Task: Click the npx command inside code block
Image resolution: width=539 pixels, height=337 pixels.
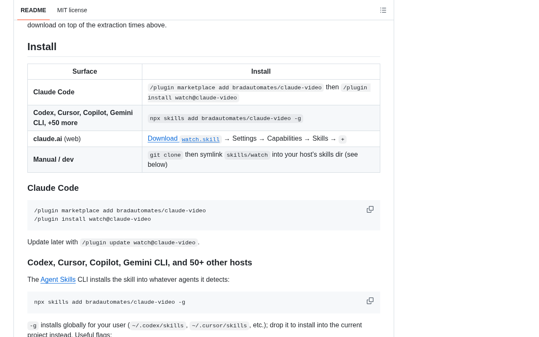Action: coord(109,302)
